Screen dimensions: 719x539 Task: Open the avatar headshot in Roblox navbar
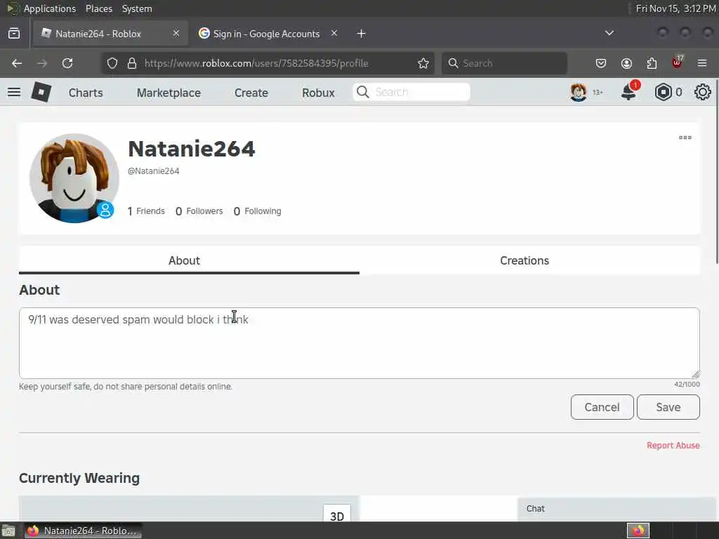point(579,92)
